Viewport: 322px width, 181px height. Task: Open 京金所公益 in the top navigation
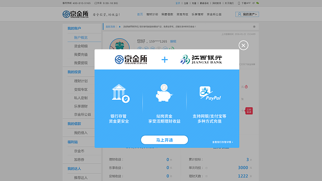[214, 14]
